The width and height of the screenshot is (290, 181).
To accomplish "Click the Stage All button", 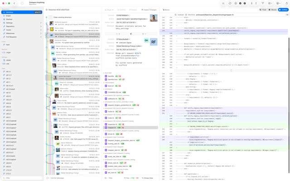I will coord(109,10).
